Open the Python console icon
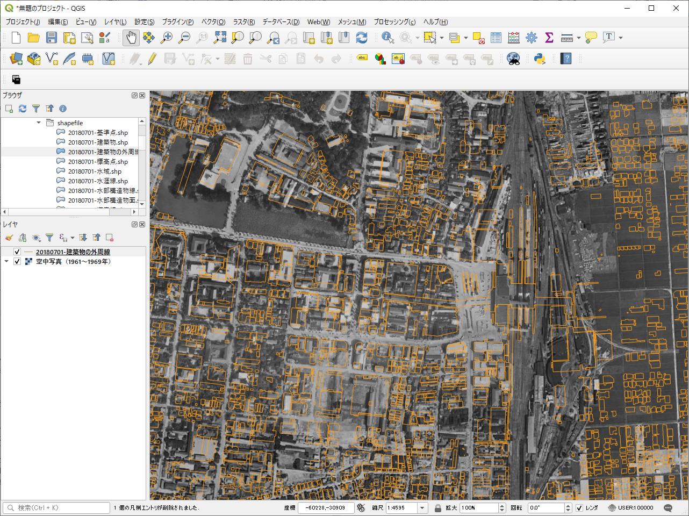Image resolution: width=689 pixels, height=516 pixels. (540, 58)
